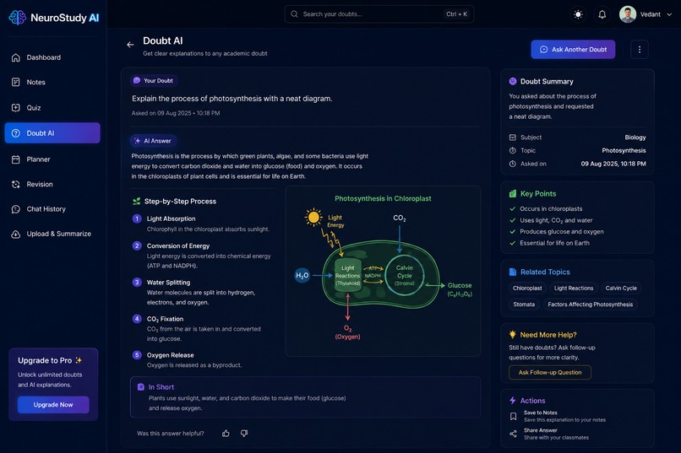Open the three-dot more options menu
Image resolution: width=681 pixels, height=453 pixels.
click(x=640, y=50)
